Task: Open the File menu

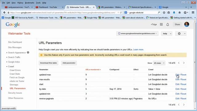Action: click(x=3, y=3)
